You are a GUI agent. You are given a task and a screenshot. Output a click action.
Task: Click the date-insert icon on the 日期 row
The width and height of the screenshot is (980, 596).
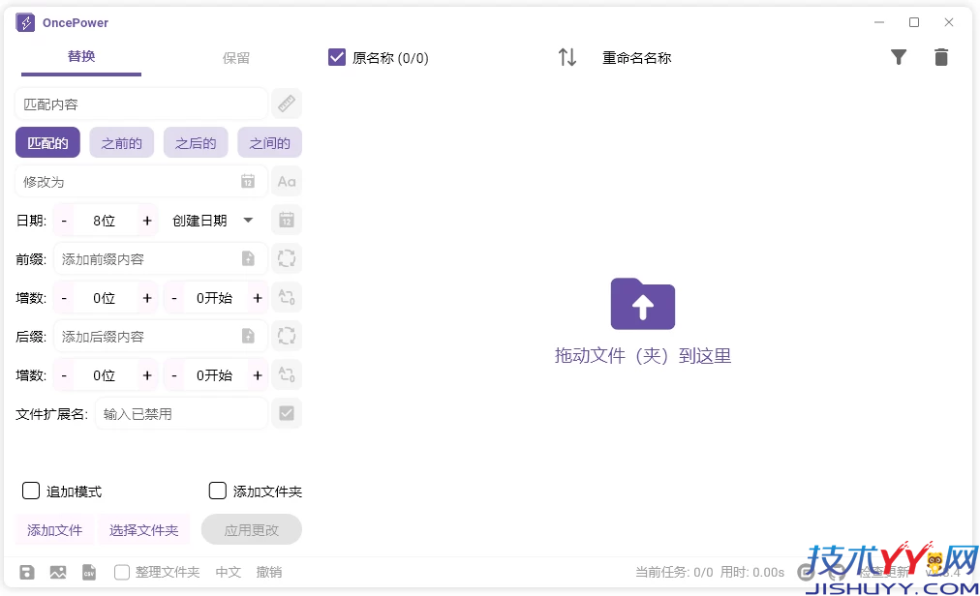point(287,220)
